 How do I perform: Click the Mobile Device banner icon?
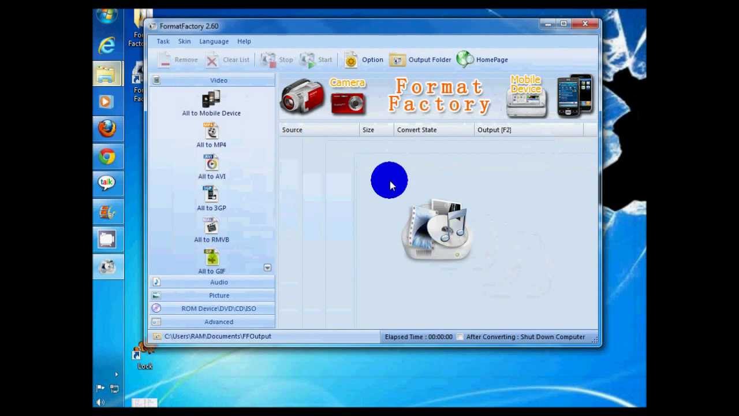pyautogui.click(x=526, y=96)
